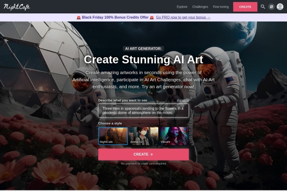Click the Choose a style label
The image size is (287, 191).
(110, 123)
